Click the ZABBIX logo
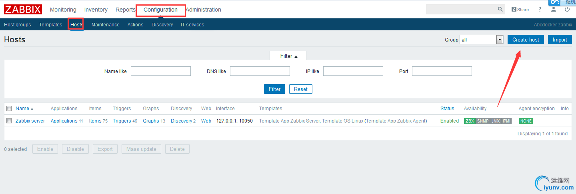This screenshot has width=576, height=194. [23, 10]
